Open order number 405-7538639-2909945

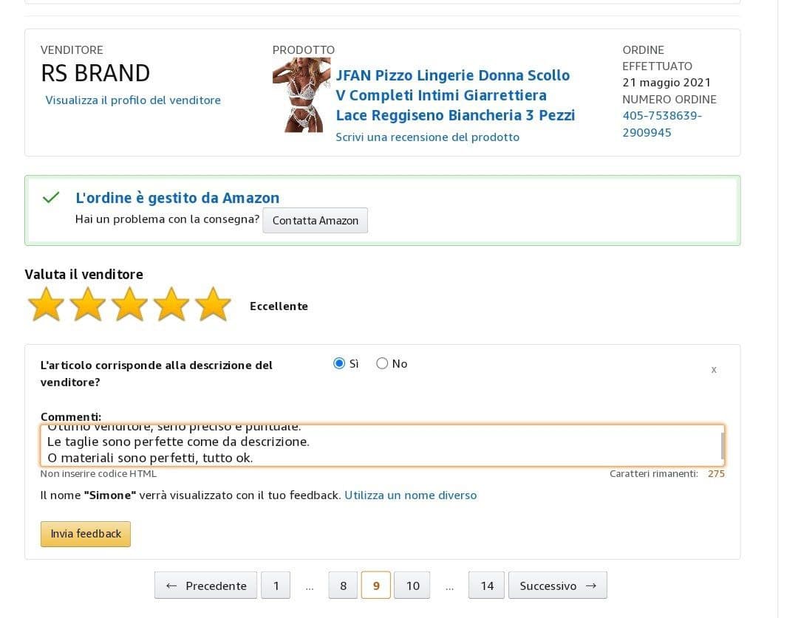661,124
